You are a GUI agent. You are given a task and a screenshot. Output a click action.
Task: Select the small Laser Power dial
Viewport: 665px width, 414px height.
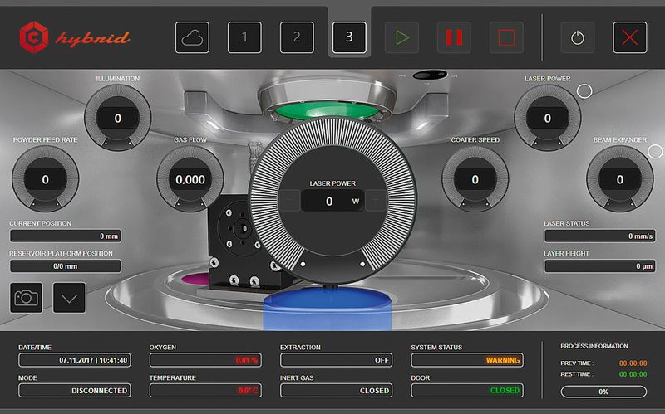548,118
